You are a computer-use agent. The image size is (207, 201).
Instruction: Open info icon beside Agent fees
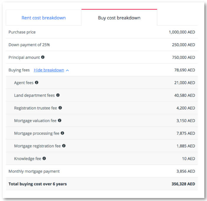37,82
